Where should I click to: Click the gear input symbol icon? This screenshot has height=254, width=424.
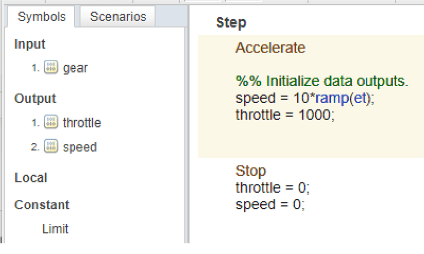[51, 68]
